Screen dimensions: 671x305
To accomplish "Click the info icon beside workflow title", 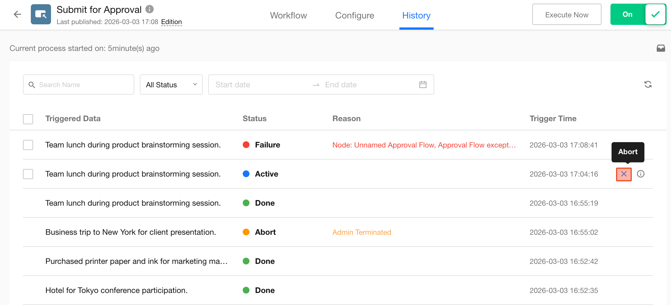I will tap(150, 9).
